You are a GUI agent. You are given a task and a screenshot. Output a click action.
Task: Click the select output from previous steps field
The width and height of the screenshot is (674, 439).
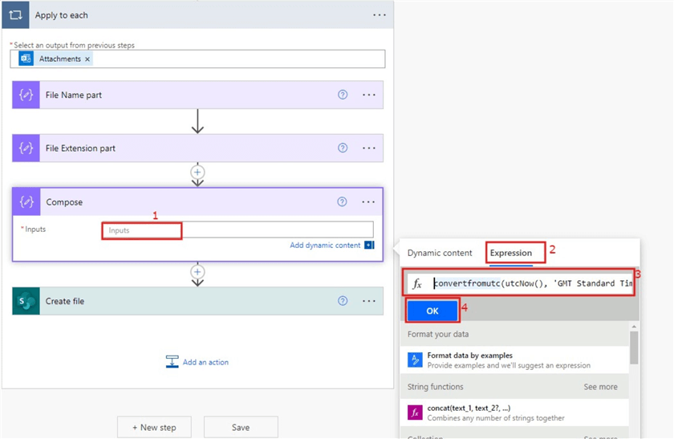pos(197,59)
